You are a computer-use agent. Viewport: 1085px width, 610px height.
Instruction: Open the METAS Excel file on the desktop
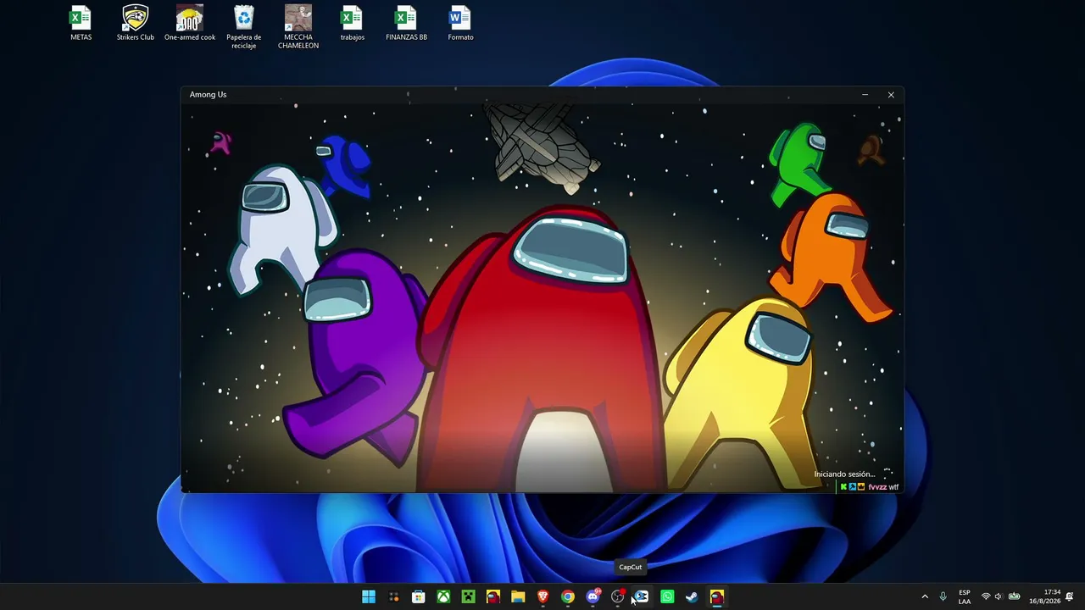[81, 24]
